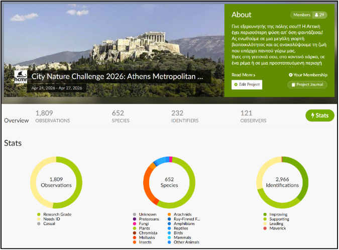Select the 652 Species tab
The image size is (339, 250).
(121, 116)
